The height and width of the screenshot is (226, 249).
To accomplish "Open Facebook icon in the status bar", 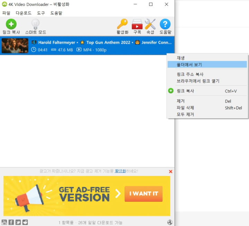I will click(x=11, y=222).
